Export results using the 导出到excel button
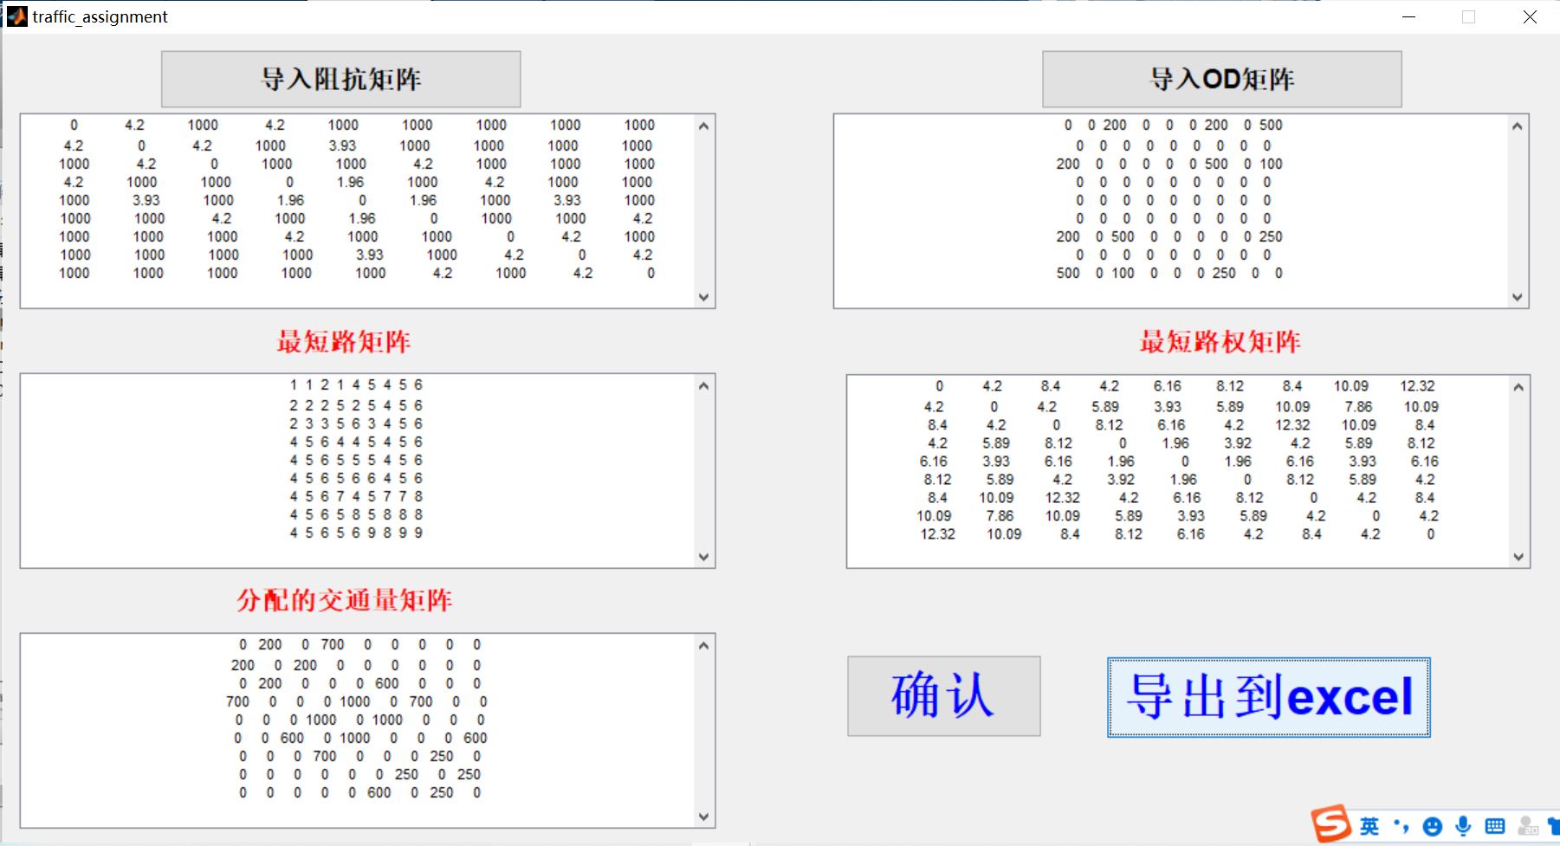The width and height of the screenshot is (1560, 846). click(x=1267, y=698)
